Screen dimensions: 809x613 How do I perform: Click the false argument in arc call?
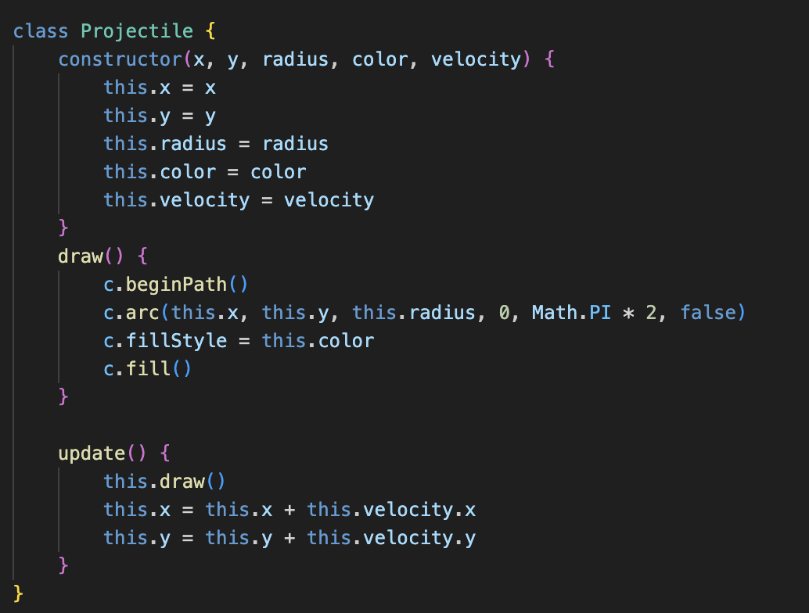click(708, 313)
